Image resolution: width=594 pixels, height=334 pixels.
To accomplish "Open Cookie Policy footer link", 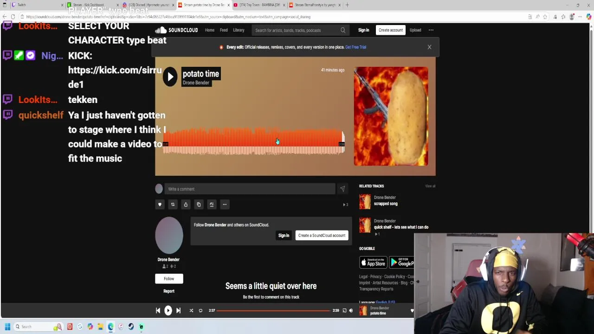I will point(394,277).
